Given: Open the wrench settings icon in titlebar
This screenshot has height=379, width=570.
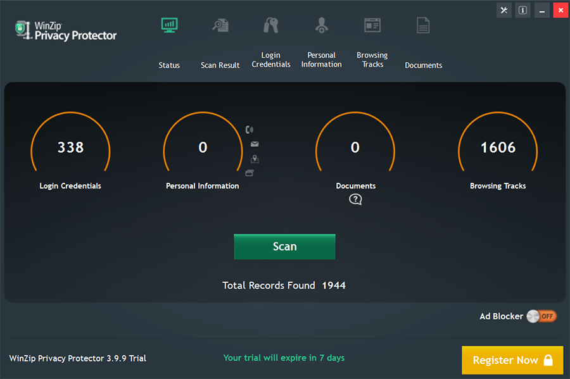Looking at the screenshot, I should tap(503, 10).
